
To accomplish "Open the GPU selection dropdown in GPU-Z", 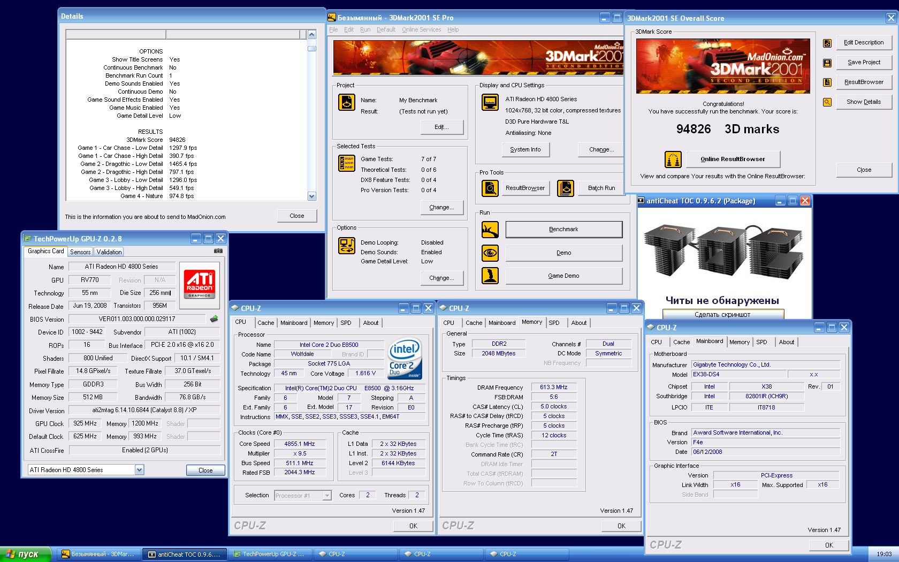I will tap(139, 470).
